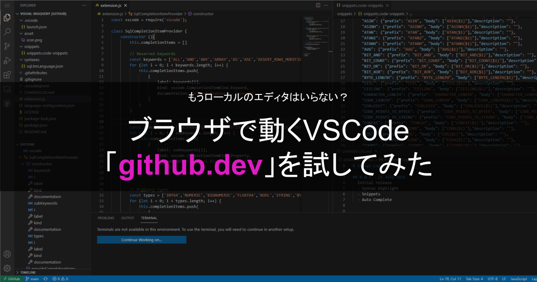Synchronize changes via status bar sync icon
The image size is (537, 282).
pos(46,279)
